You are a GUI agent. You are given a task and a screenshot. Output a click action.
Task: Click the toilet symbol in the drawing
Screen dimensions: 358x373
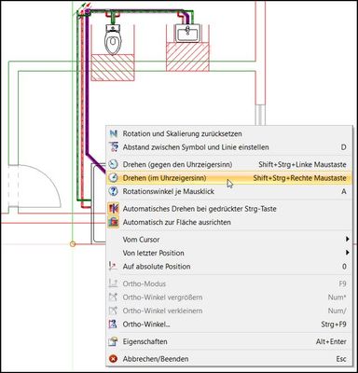113,39
